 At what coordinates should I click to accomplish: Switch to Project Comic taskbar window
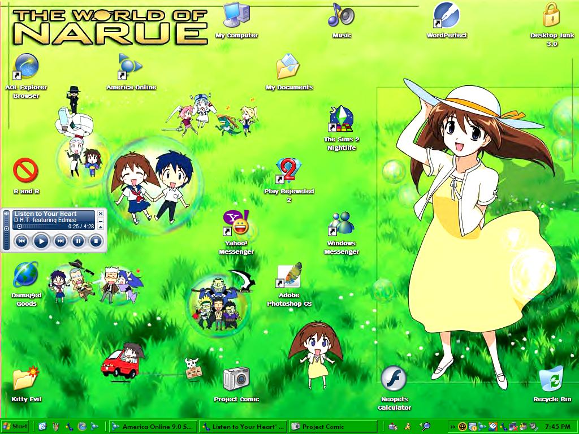(332, 427)
